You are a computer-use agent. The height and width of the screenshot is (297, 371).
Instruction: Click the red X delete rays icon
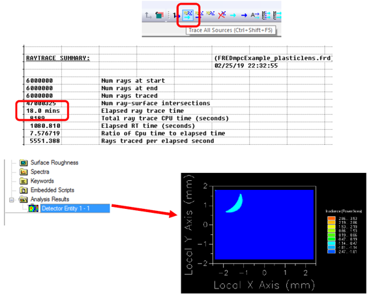pyautogui.click(x=222, y=15)
